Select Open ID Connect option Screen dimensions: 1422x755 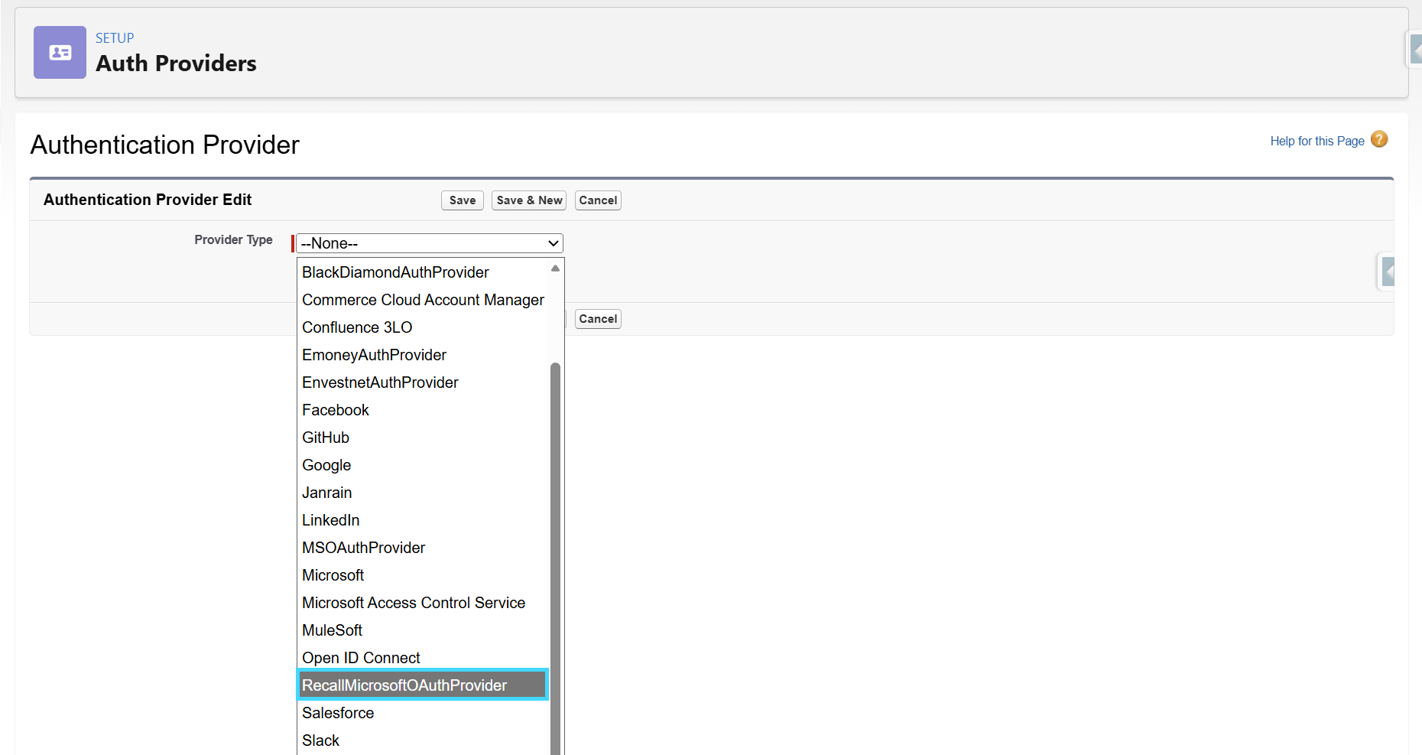click(x=423, y=658)
